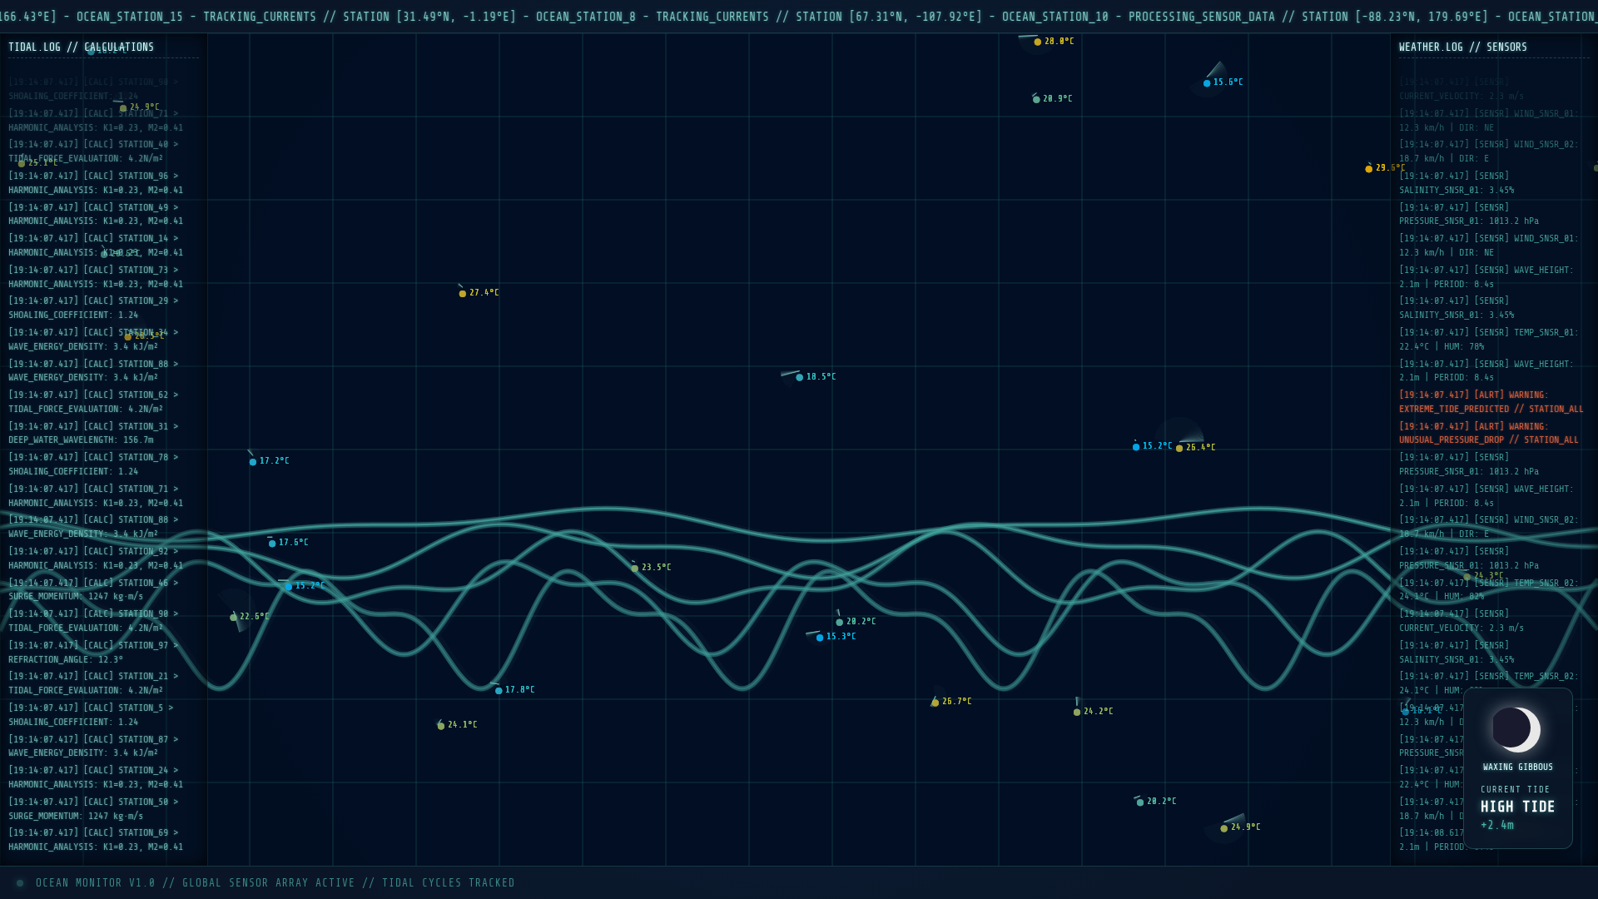This screenshot has width=1598, height=899.
Task: Select the 26.4°C reading marker
Action: [x=1180, y=448]
